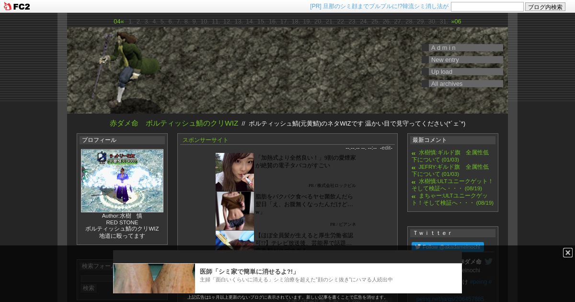Screen dimensions: 575x302
Task: Open the profile character image
Action: 122,181
